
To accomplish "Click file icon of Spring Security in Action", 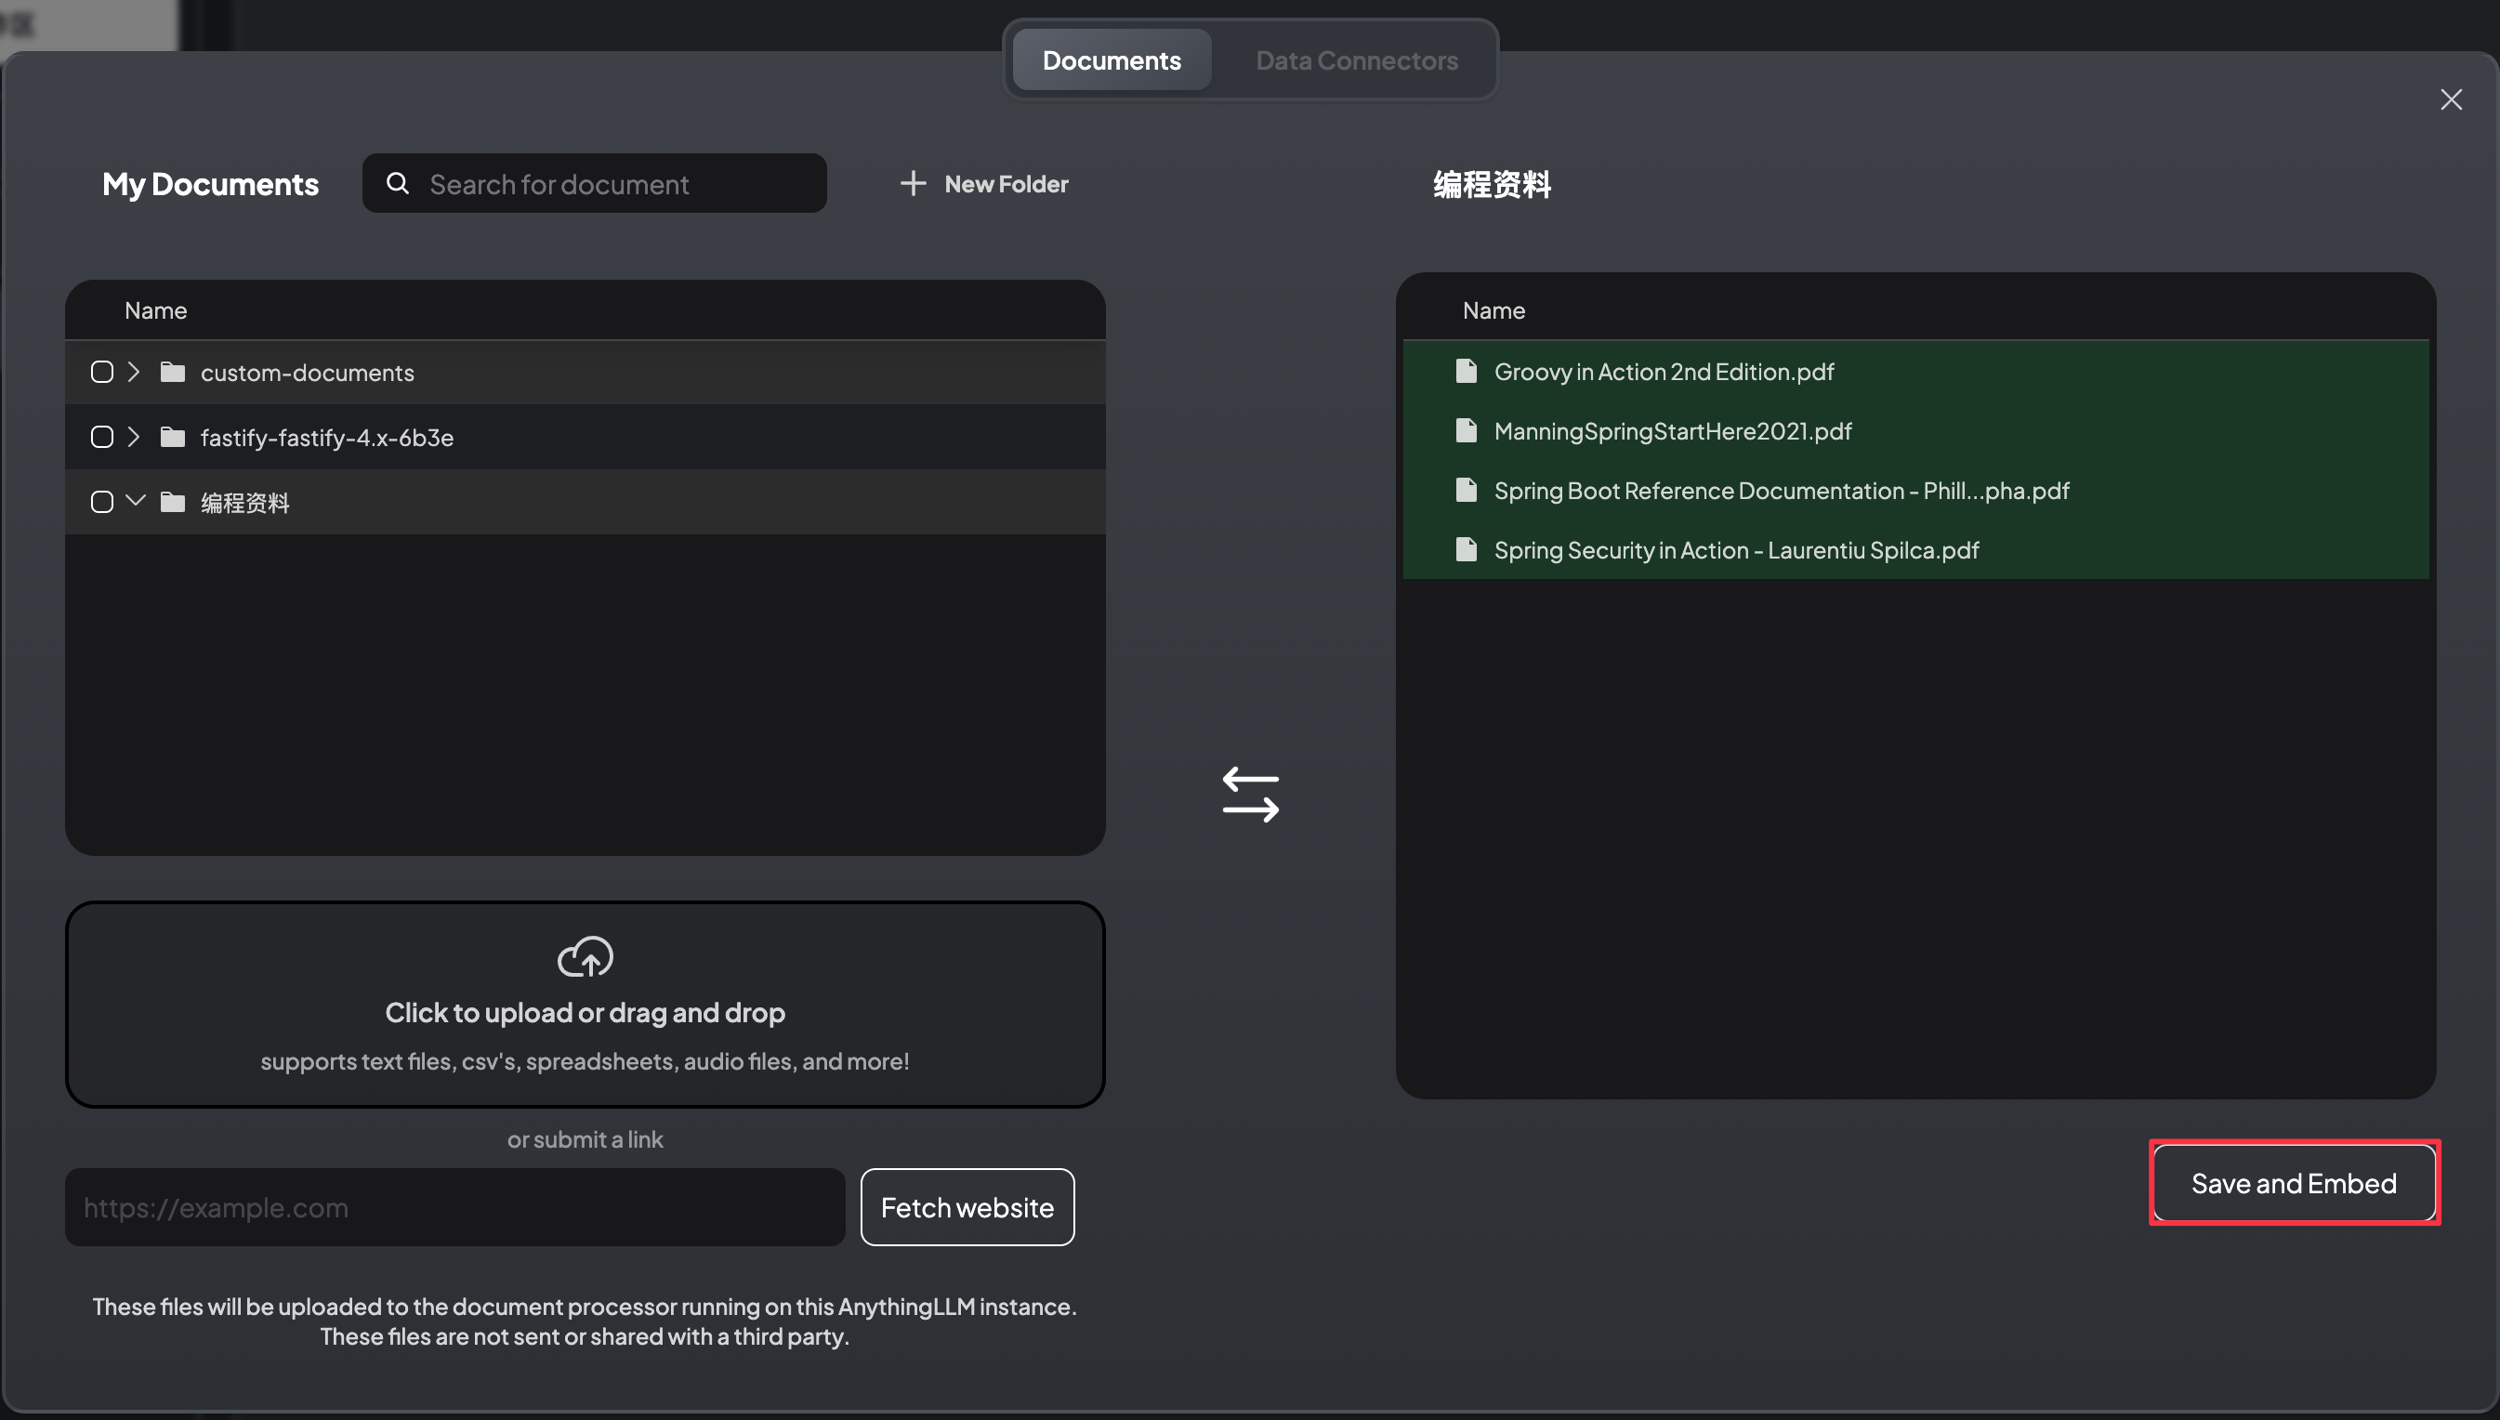I will point(1466,549).
